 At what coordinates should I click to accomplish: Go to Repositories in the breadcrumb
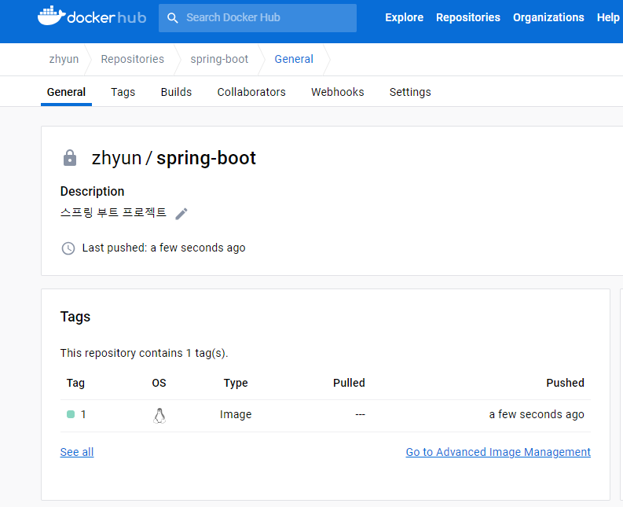[132, 59]
